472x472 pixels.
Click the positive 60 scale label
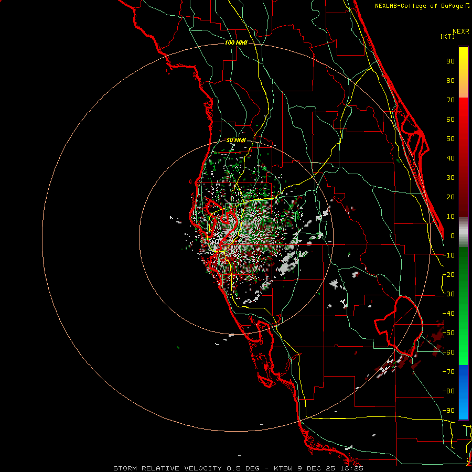pos(450,120)
